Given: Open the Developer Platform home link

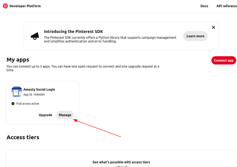Looking at the screenshot, I should coord(25,6).
